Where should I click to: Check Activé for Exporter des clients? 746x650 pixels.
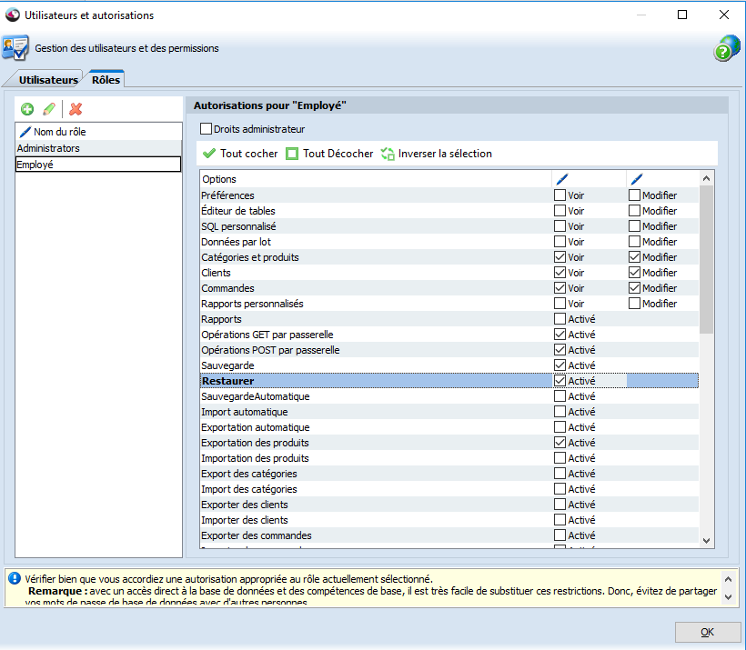[x=560, y=505]
